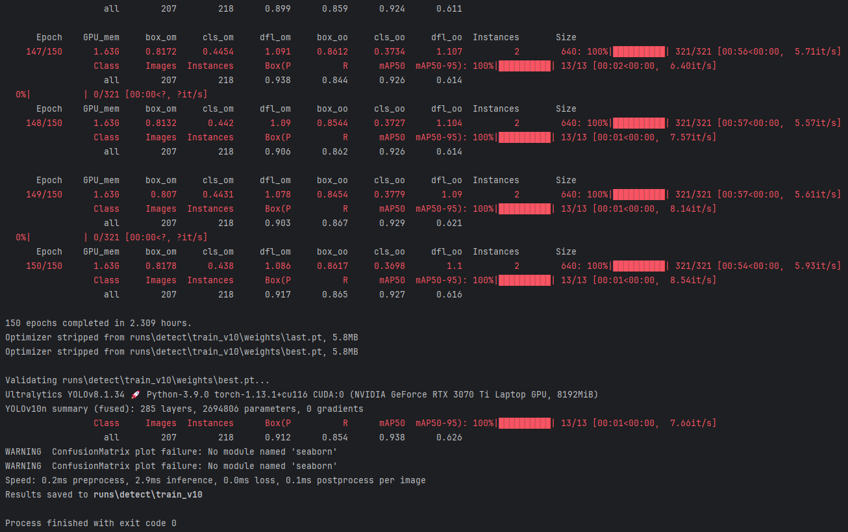Click final recall value '0.854'
The height and width of the screenshot is (532, 848).
point(335,437)
